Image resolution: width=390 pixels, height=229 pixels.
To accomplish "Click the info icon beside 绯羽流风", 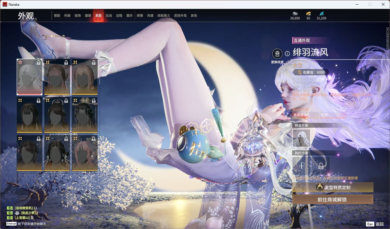I will [x=287, y=54].
